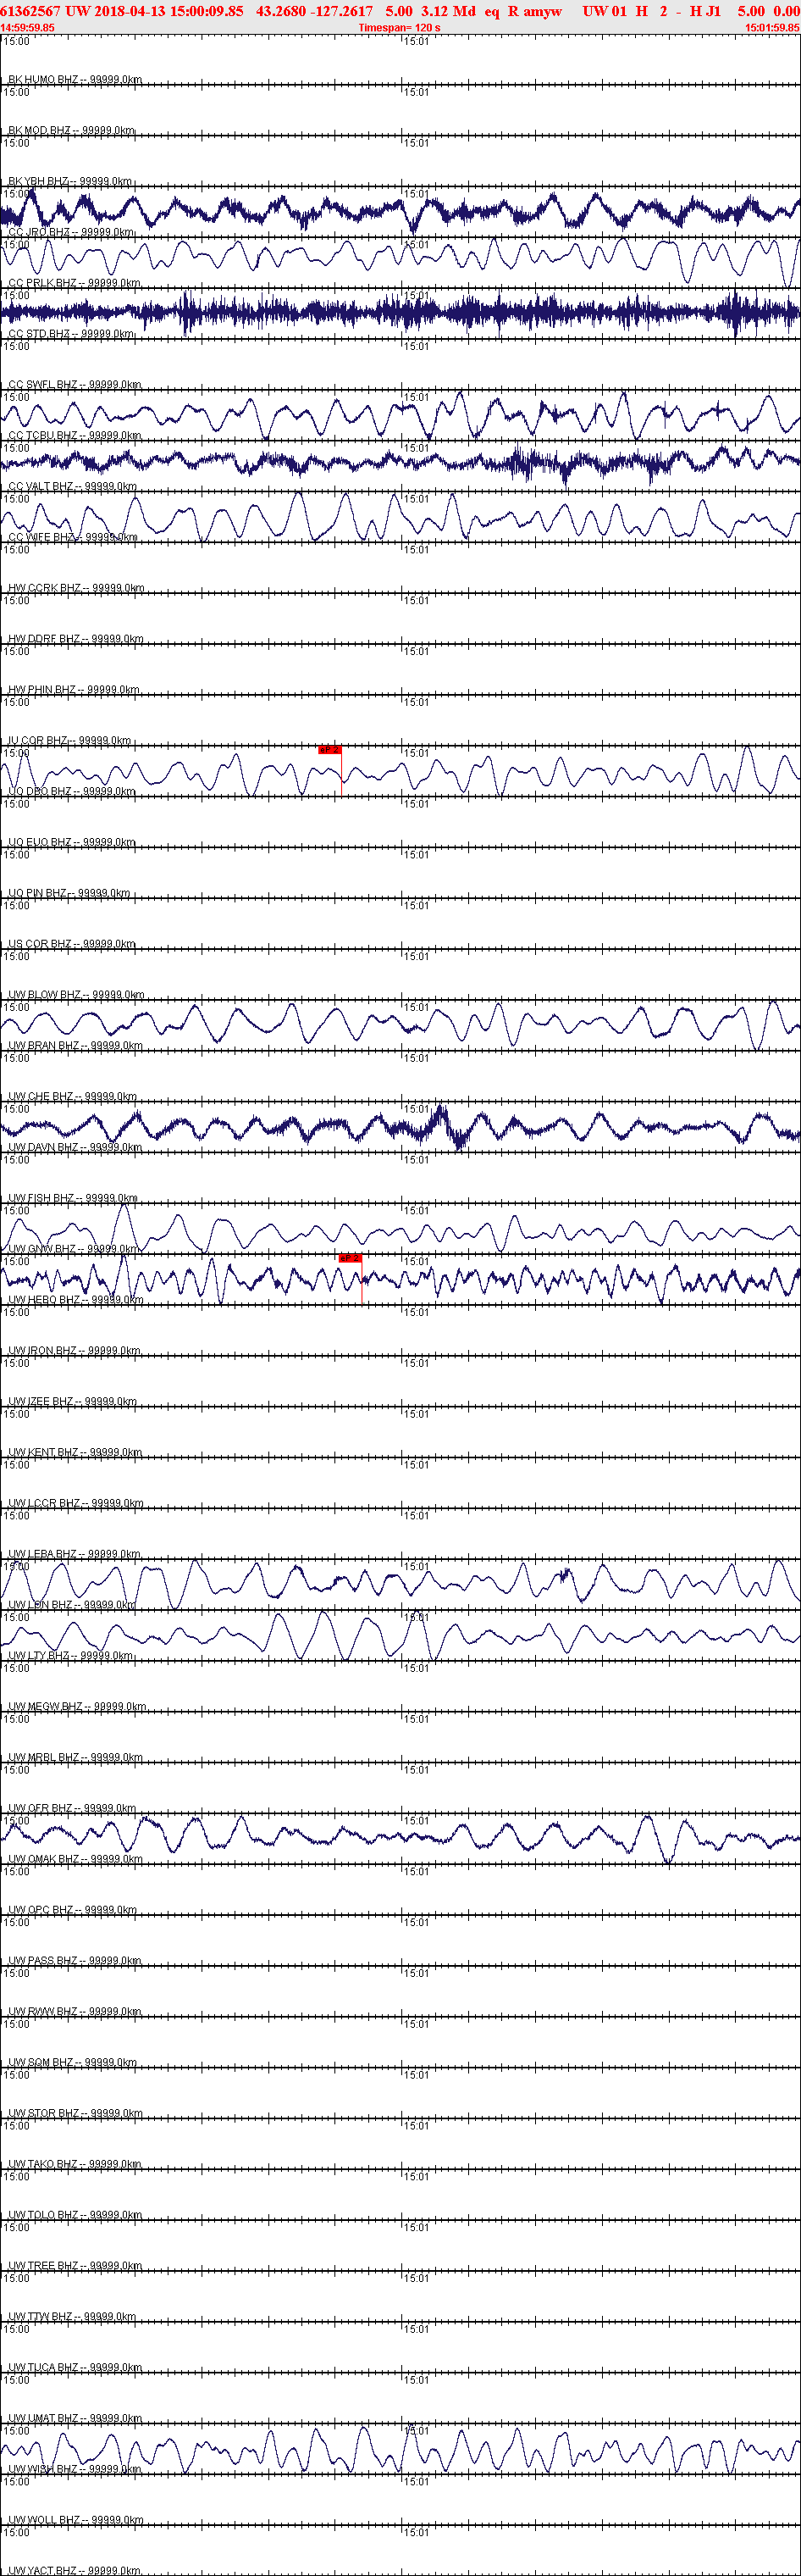Select the UW OMAK BHZ station label
This screenshot has height=2576, width=801.
pyautogui.click(x=76, y=1859)
